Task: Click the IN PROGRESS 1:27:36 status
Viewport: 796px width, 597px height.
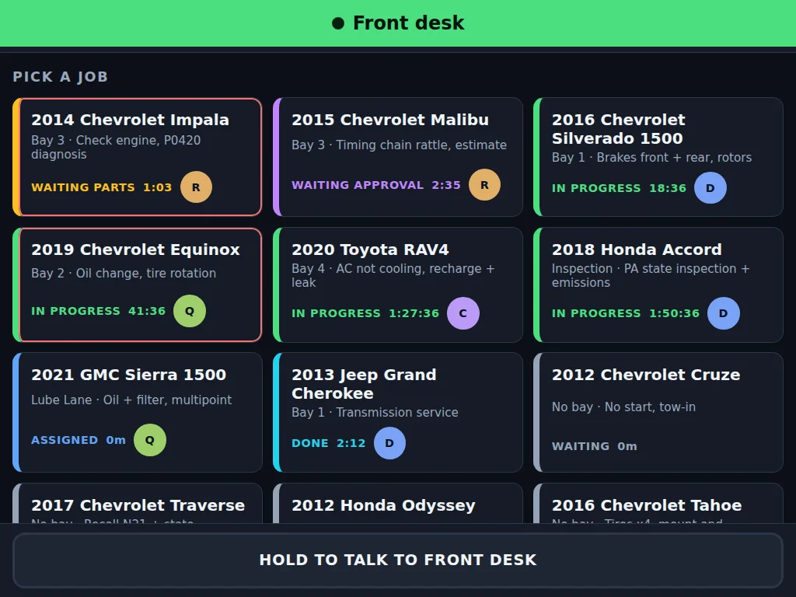Action: click(365, 313)
